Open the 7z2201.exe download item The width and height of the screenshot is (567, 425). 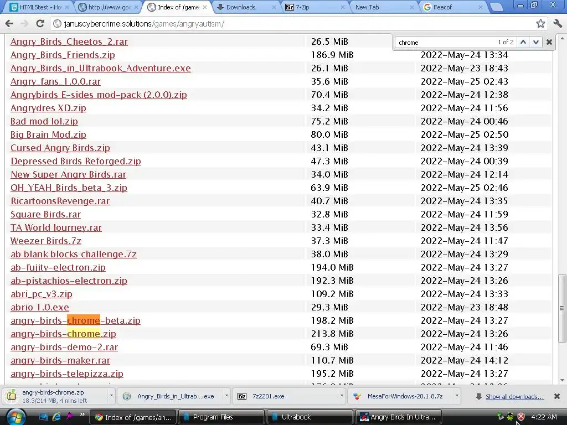pyautogui.click(x=286, y=396)
